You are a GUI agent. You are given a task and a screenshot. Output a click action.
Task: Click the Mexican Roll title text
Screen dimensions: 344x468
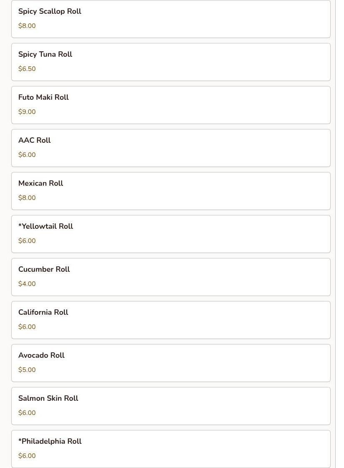click(40, 183)
